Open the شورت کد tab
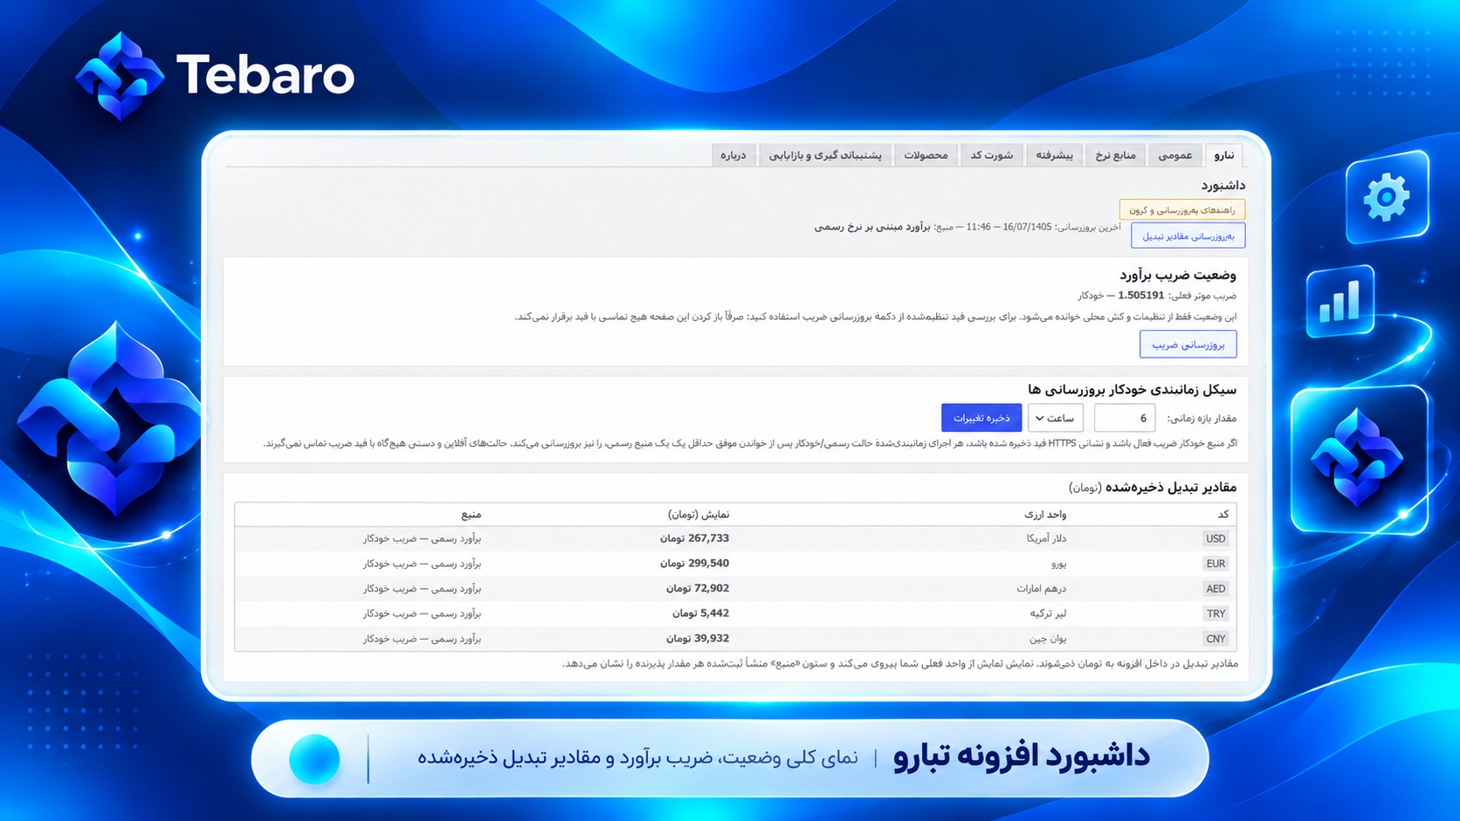This screenshot has height=821, width=1460. [x=992, y=155]
